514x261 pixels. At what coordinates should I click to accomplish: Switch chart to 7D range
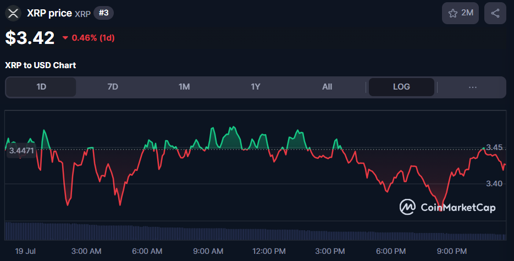(113, 87)
